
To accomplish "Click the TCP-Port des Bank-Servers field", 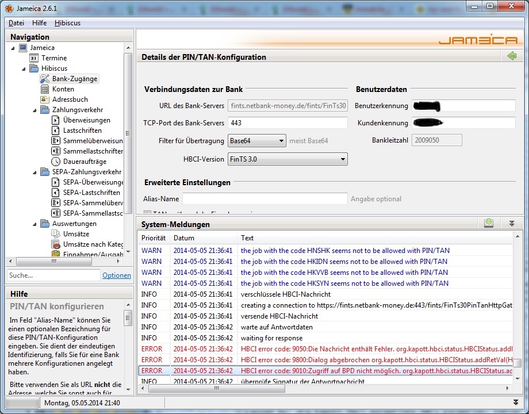I will pyautogui.click(x=287, y=123).
